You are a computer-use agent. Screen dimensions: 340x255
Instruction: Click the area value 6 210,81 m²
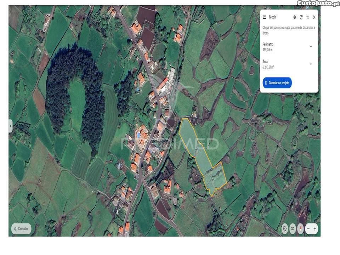(268, 67)
